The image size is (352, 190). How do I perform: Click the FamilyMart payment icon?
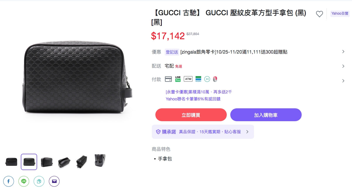tap(198, 79)
